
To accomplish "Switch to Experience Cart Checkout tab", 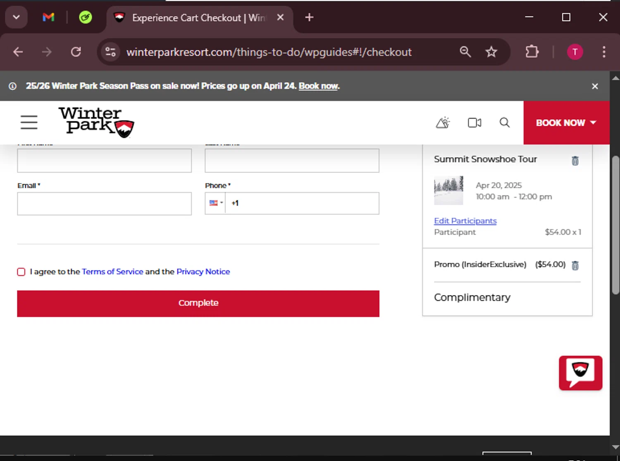I will pos(200,18).
